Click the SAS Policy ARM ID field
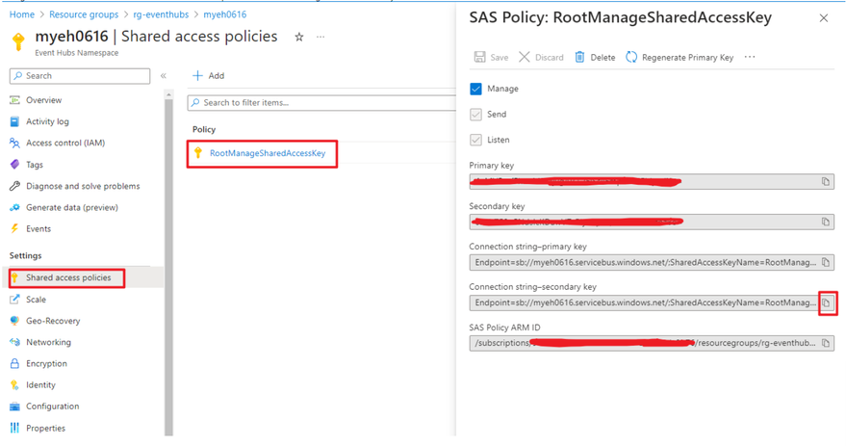Image resolution: width=846 pixels, height=446 pixels. click(x=652, y=343)
